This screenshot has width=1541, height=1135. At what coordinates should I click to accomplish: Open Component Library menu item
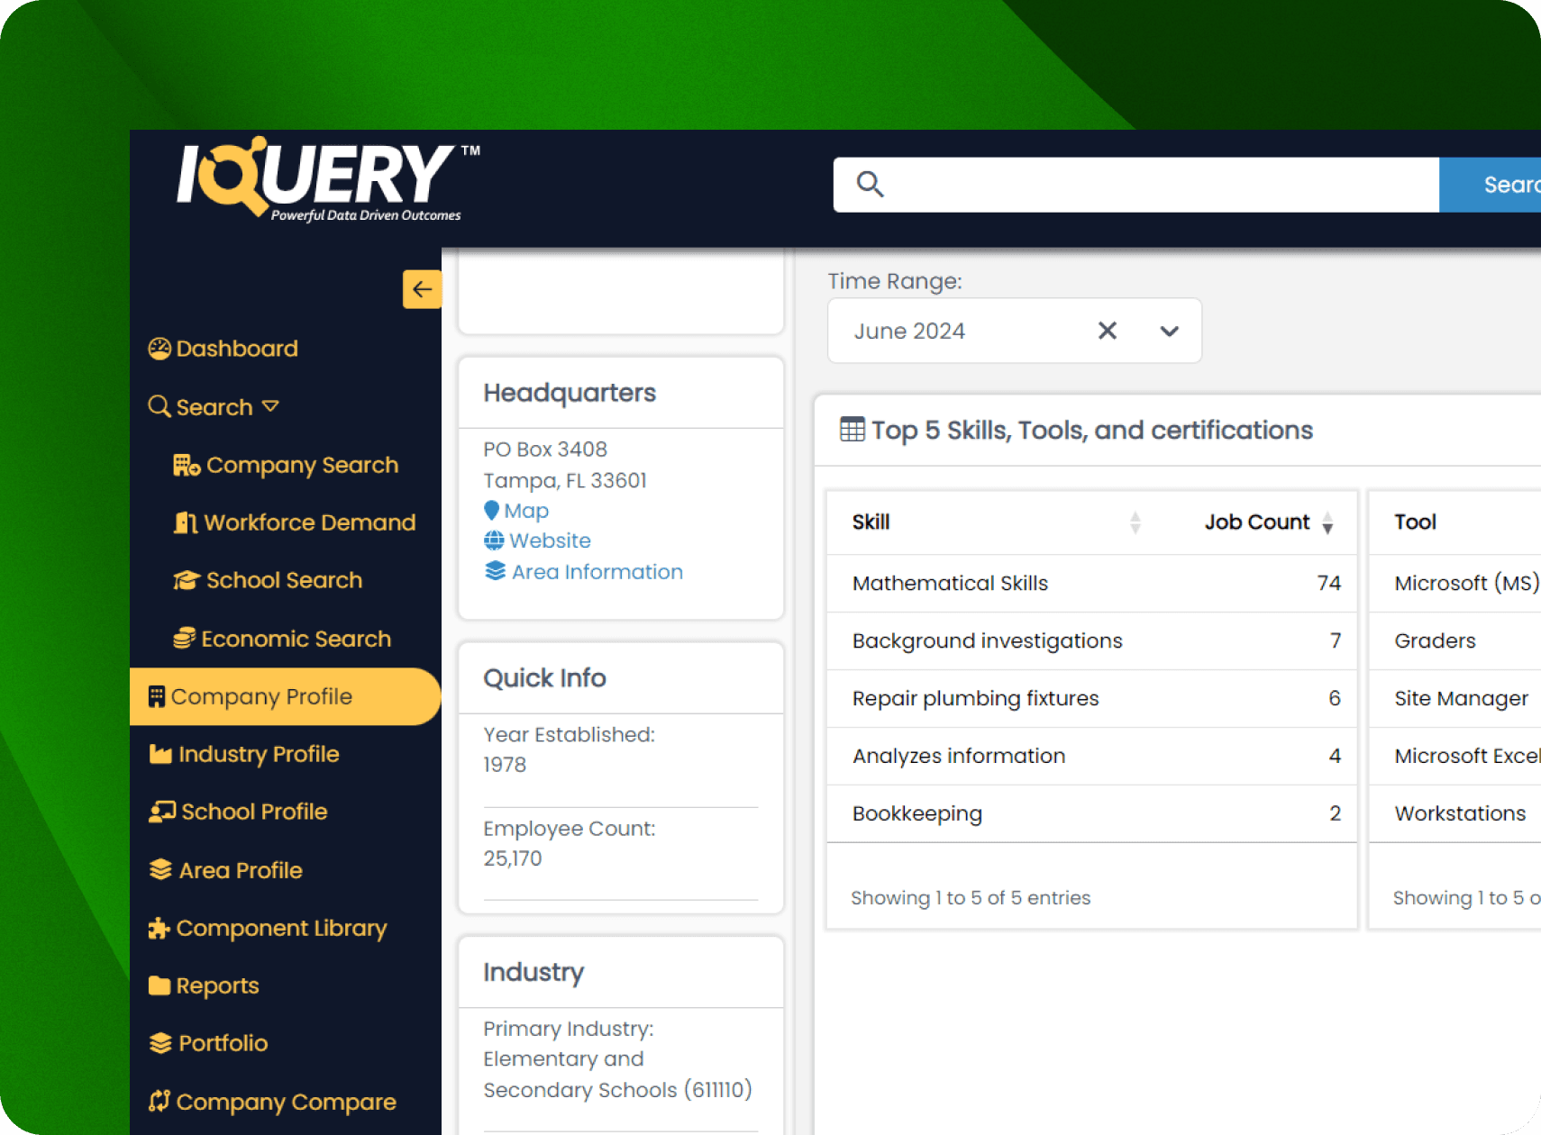click(x=269, y=928)
